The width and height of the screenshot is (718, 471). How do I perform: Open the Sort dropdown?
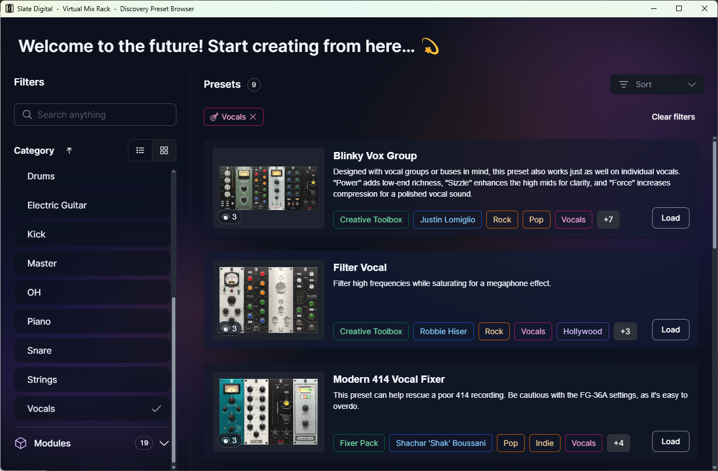pyautogui.click(x=657, y=84)
